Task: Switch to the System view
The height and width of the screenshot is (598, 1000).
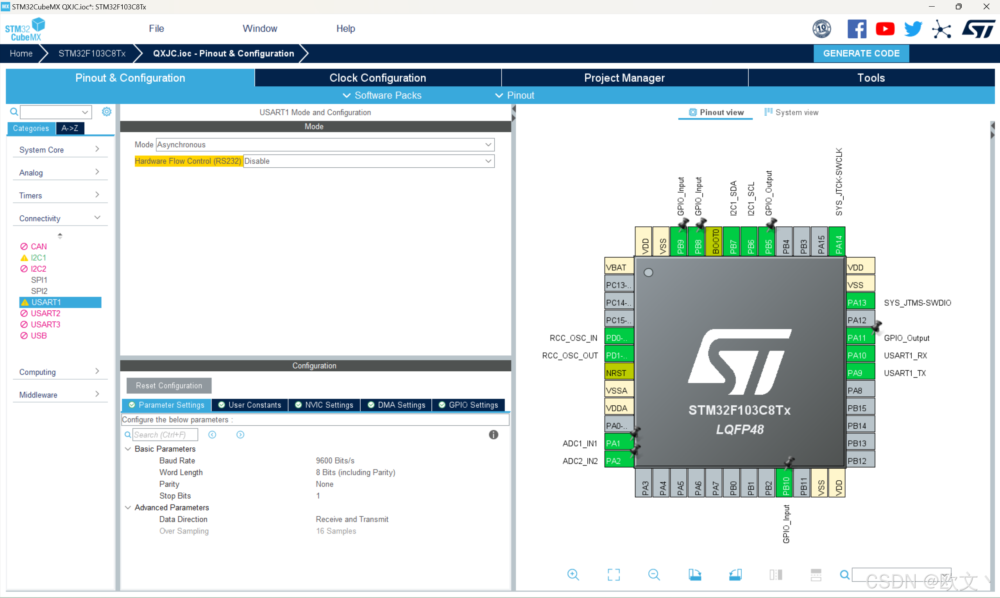Action: point(791,113)
